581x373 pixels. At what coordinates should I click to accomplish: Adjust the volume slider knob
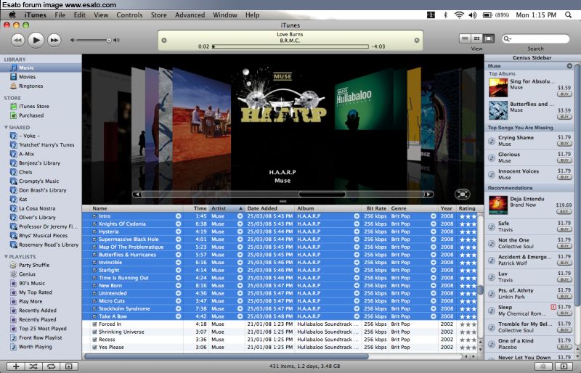point(108,40)
